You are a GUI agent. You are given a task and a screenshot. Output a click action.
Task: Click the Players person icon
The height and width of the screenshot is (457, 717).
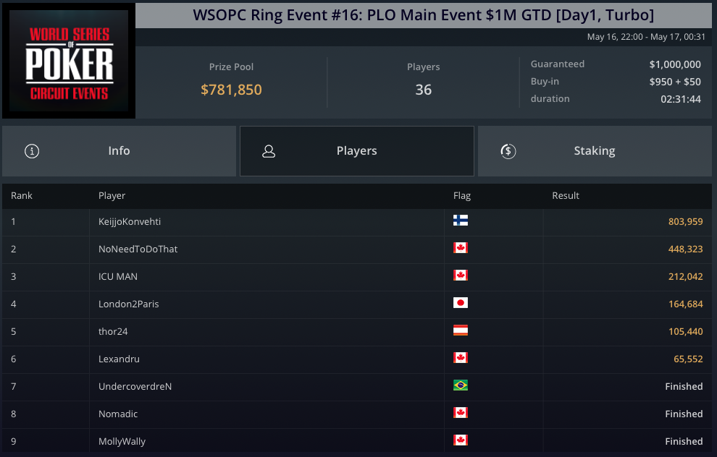coord(269,151)
